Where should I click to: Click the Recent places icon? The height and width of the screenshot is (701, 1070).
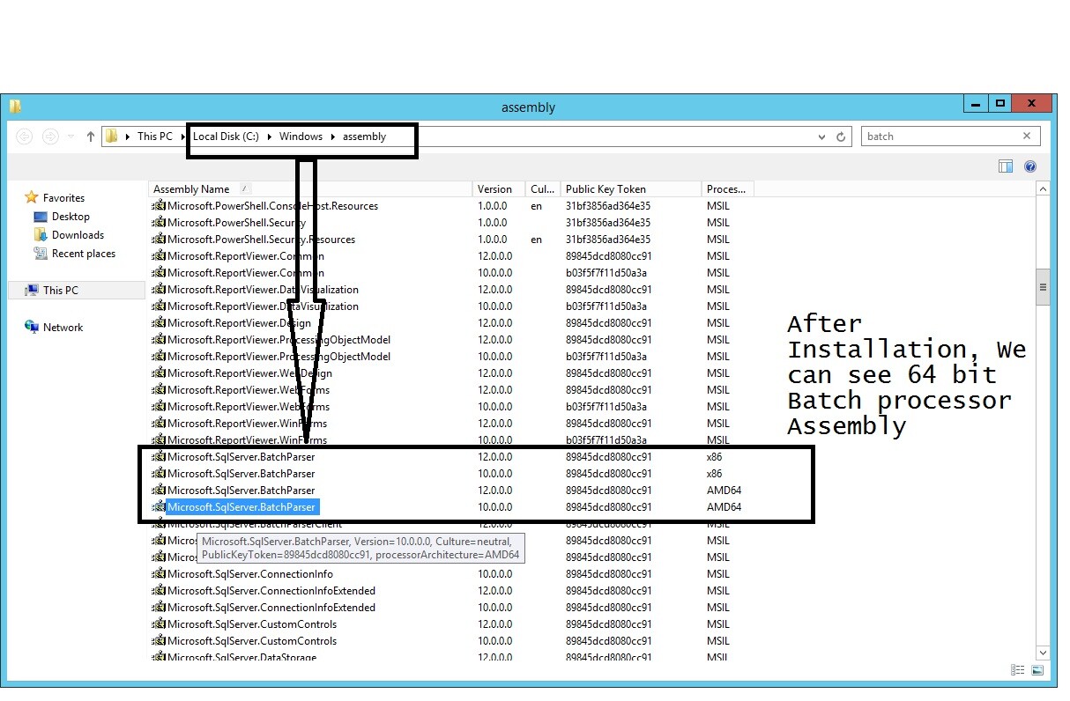click(40, 254)
